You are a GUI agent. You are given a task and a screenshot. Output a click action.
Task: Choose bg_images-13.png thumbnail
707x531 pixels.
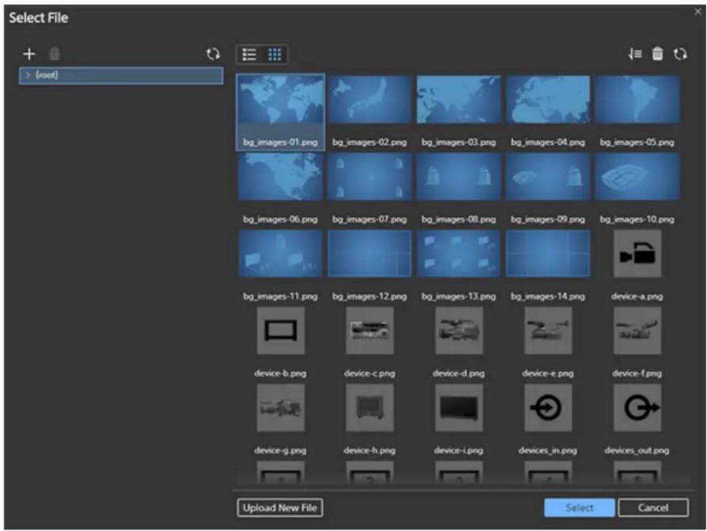[x=459, y=254]
